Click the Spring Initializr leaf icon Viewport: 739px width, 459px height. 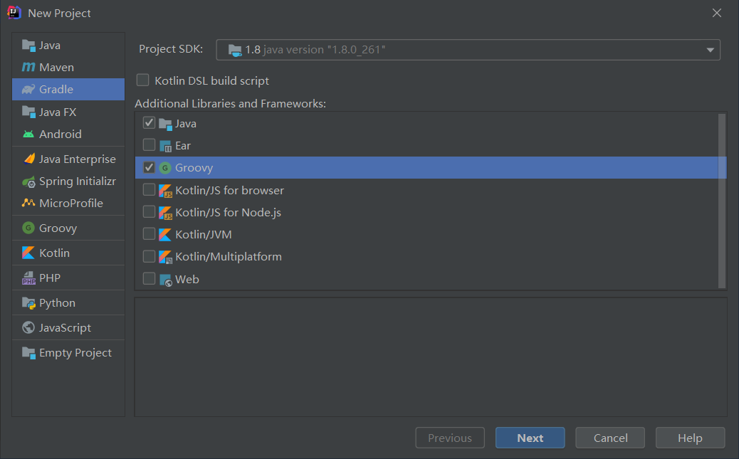point(28,181)
